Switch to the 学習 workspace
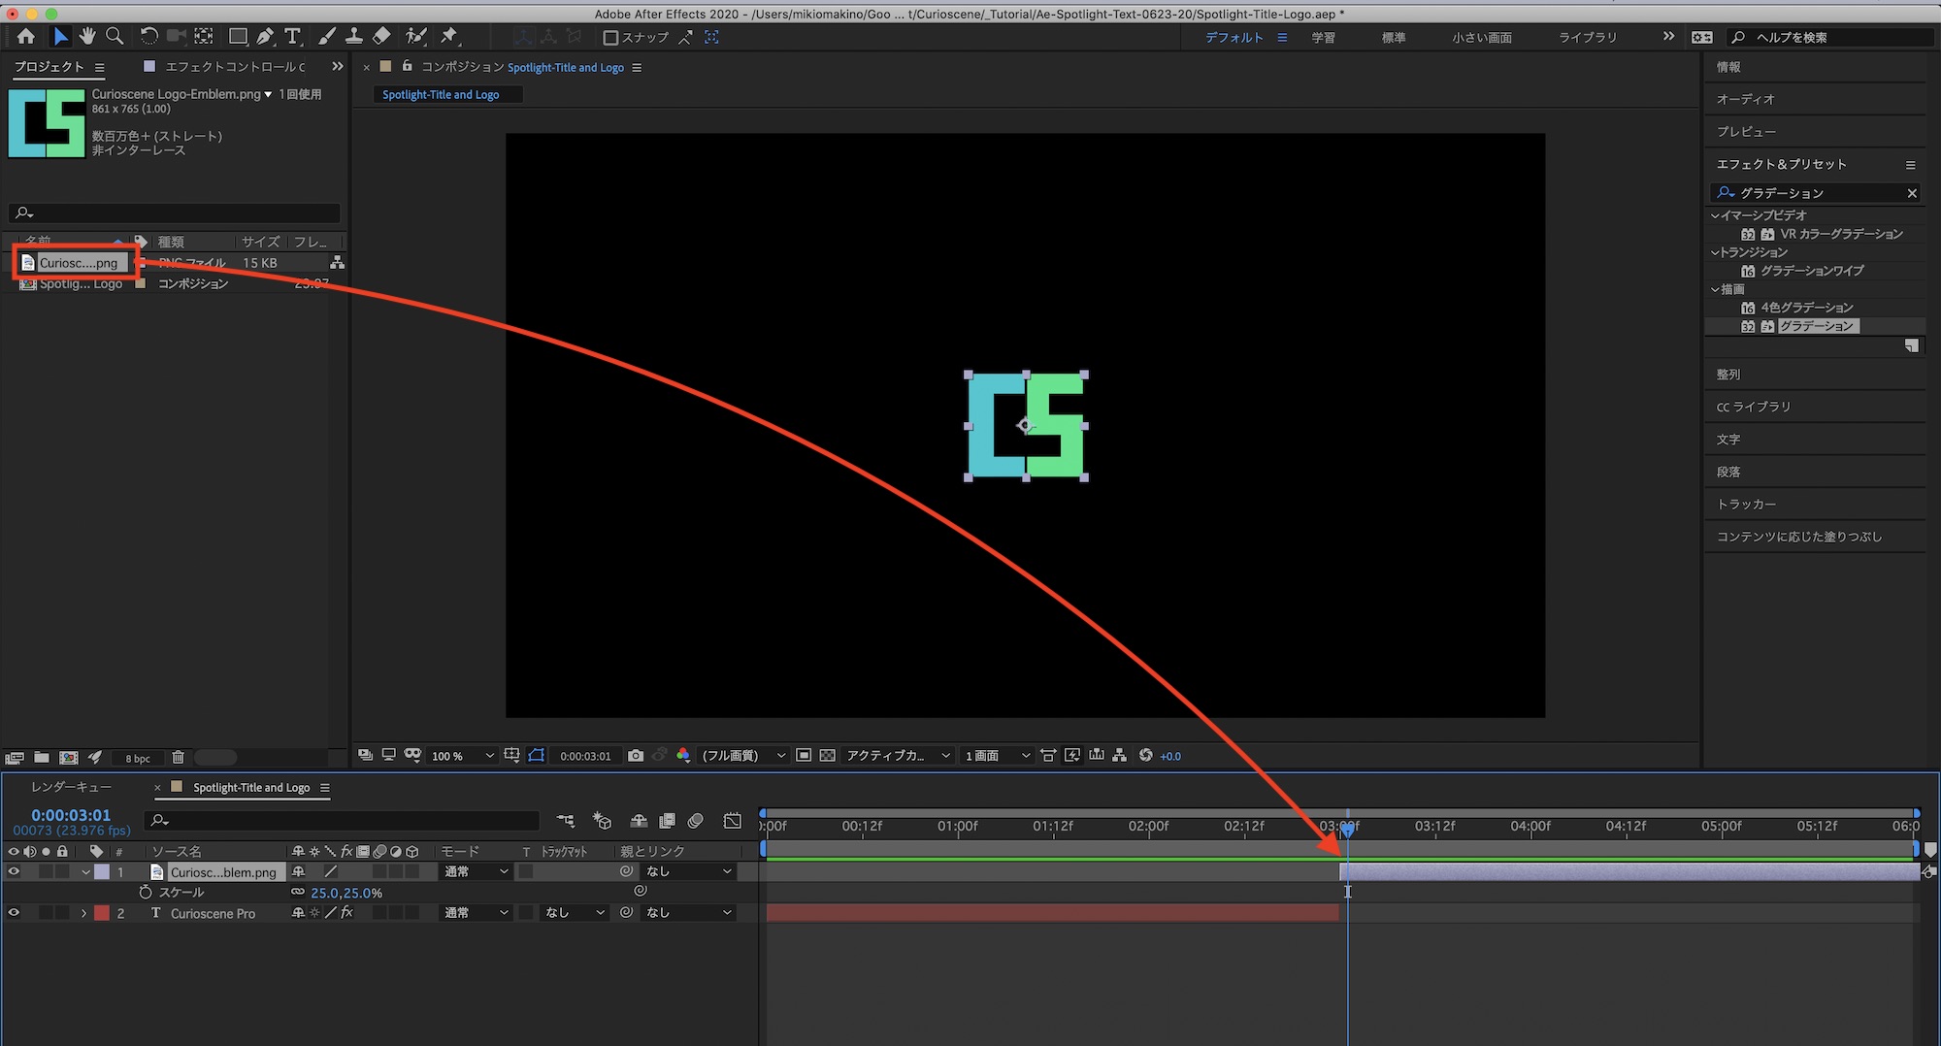The image size is (1941, 1046). [x=1323, y=38]
